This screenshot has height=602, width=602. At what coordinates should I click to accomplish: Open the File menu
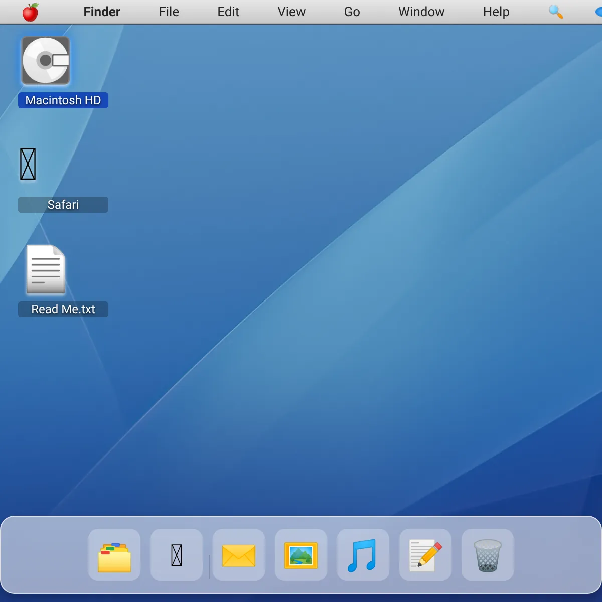[169, 12]
